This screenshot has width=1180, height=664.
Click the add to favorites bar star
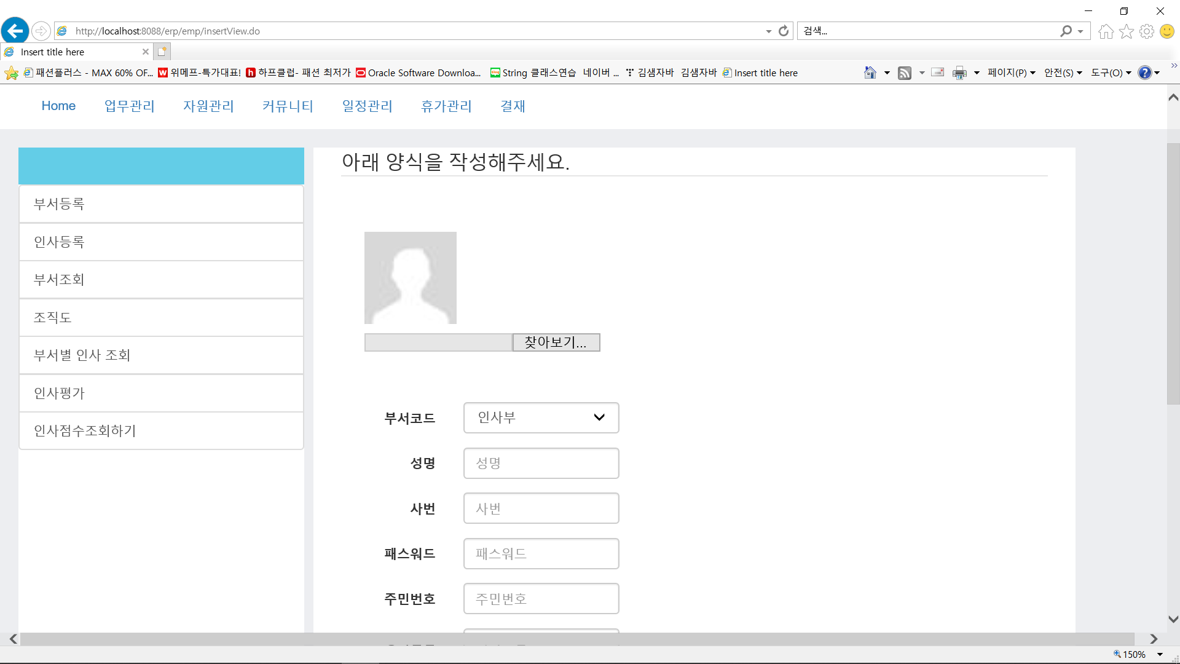(x=12, y=74)
